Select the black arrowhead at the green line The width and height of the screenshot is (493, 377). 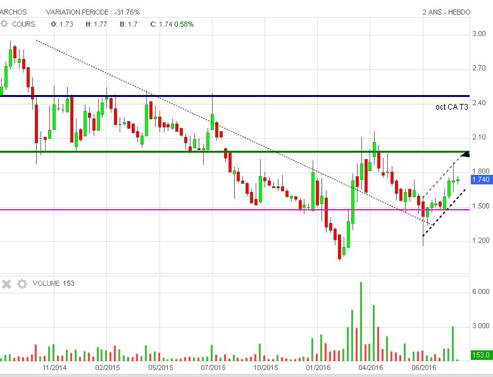(x=465, y=154)
